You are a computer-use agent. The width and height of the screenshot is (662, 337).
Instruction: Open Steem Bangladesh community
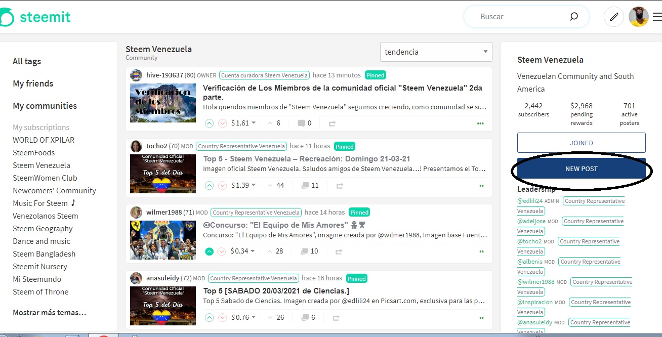[44, 254]
